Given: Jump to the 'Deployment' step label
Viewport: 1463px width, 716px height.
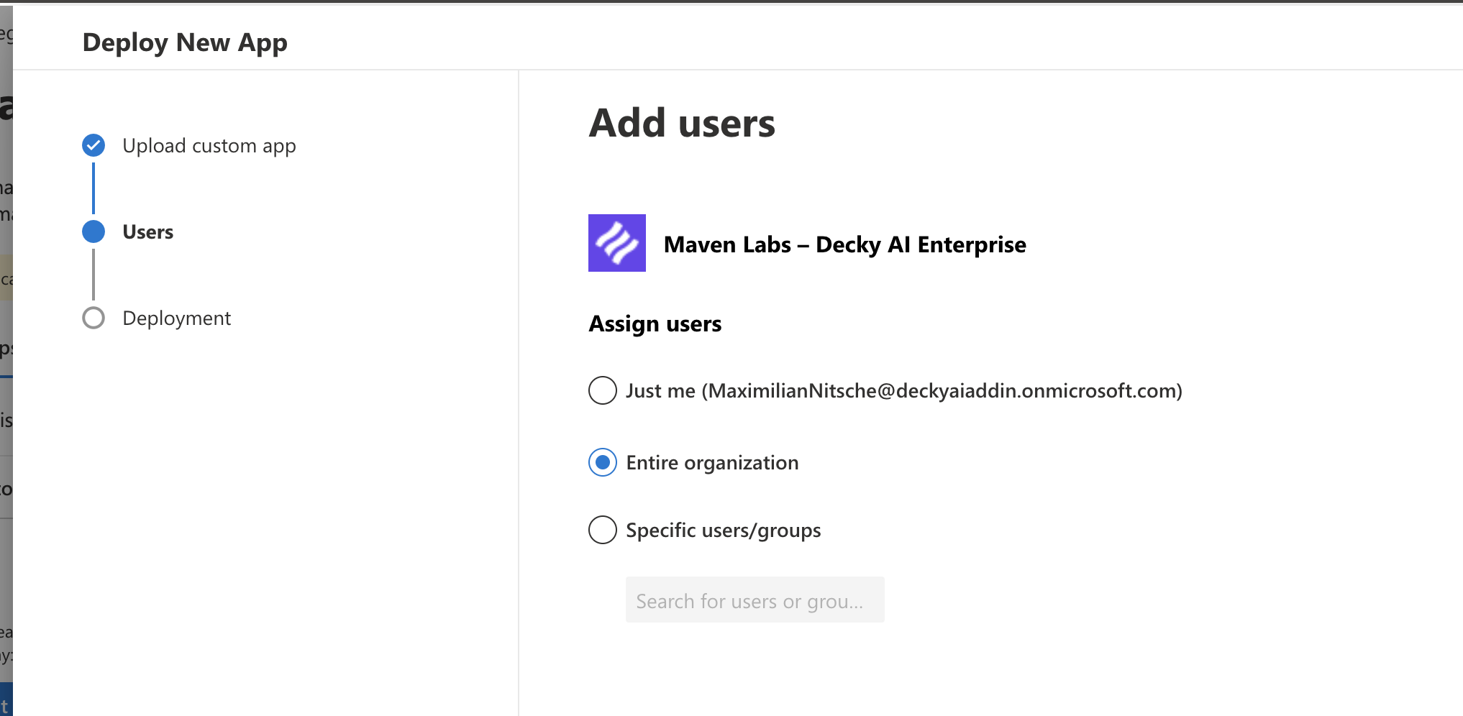Looking at the screenshot, I should (177, 318).
